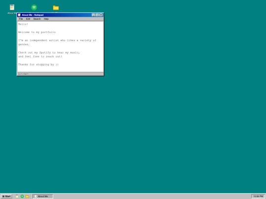Click the word 'genres.' in the text
Viewport: 266px width, 199px height.
[24, 44]
